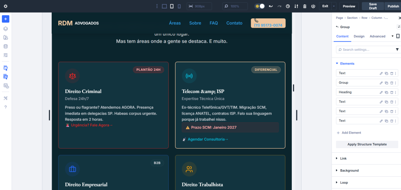The height and width of the screenshot is (190, 401).
Task: Toggle the layout preview eye icon
Action: coord(5,86)
